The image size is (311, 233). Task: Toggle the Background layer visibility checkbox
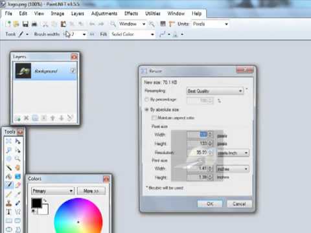click(x=73, y=71)
